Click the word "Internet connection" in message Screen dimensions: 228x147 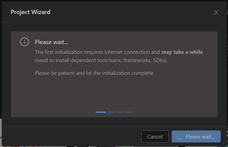pos(132,52)
